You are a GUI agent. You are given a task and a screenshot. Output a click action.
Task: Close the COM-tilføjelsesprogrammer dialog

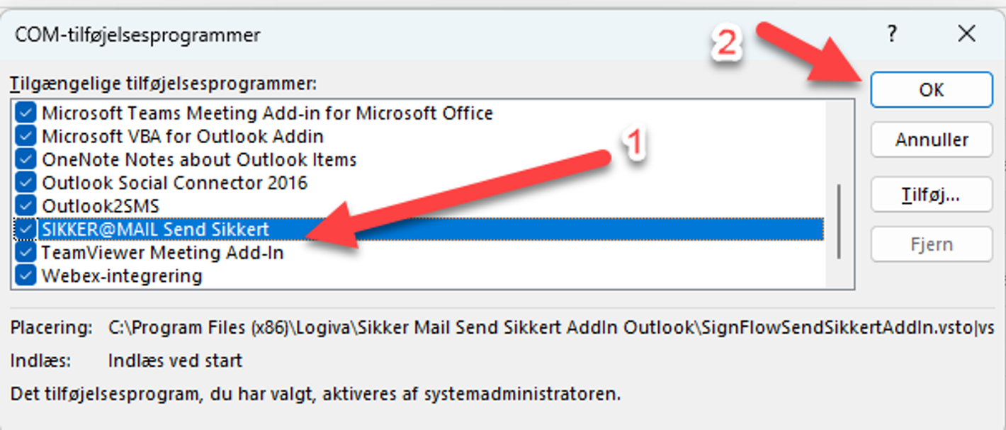[966, 33]
